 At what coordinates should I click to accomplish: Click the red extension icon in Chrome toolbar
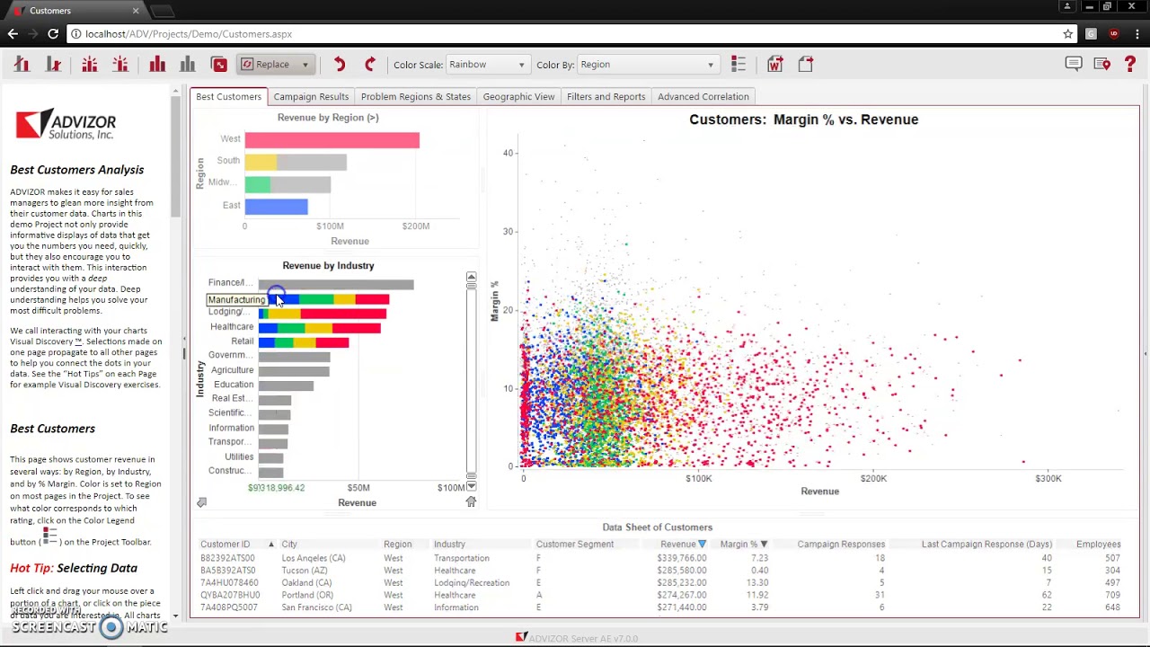[x=1114, y=33]
